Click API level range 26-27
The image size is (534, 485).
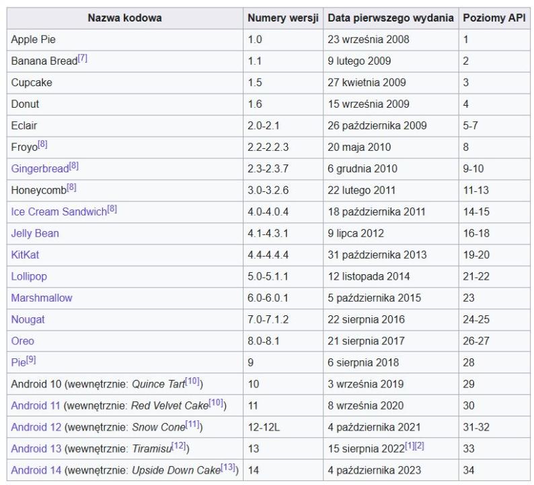[476, 341]
